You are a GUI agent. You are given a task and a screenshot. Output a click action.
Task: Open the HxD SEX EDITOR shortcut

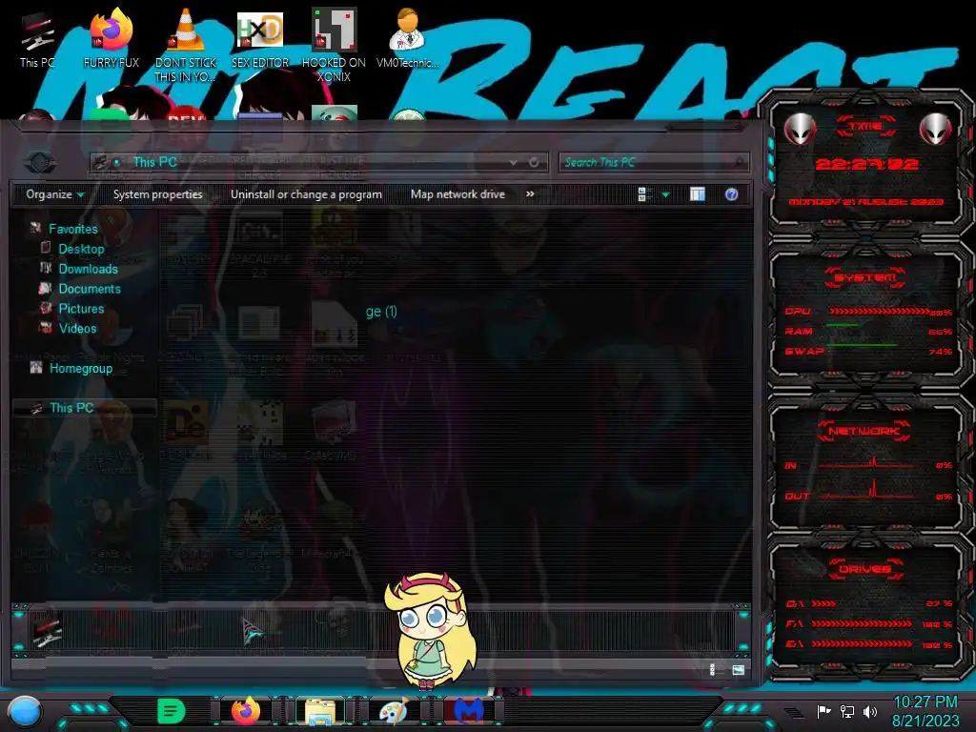pyautogui.click(x=260, y=38)
